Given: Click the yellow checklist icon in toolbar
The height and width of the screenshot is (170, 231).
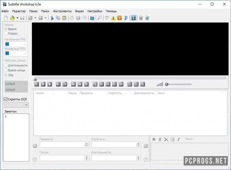Looking at the screenshot, I should click(141, 18).
